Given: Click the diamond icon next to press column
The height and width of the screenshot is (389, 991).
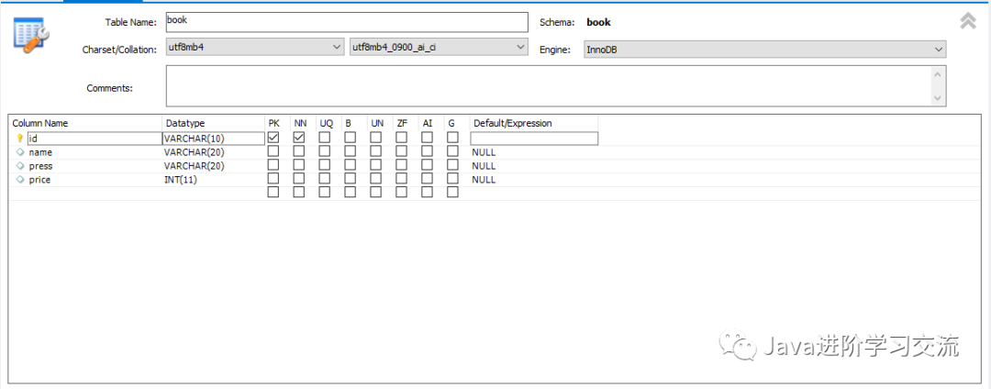Looking at the screenshot, I should tap(20, 166).
